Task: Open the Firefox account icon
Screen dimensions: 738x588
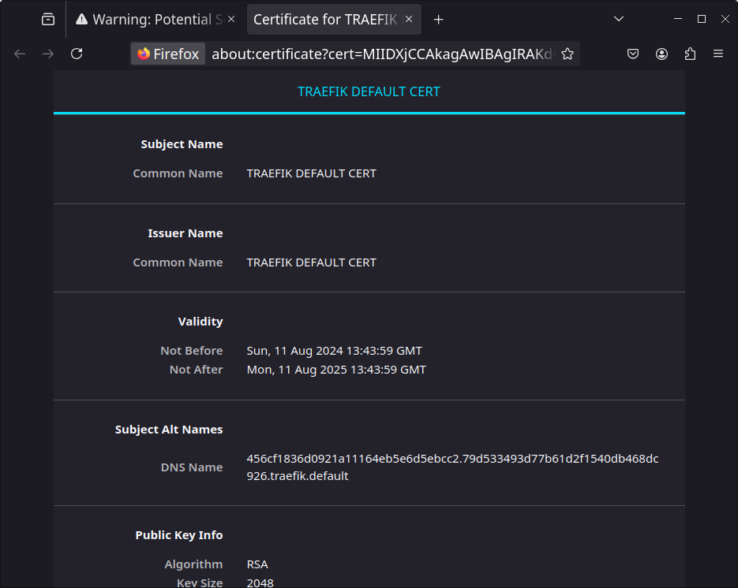Action: [x=661, y=54]
